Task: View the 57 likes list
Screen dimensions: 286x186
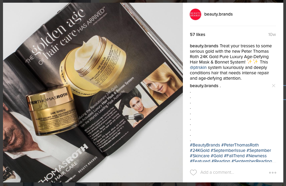Action: pyautogui.click(x=198, y=35)
